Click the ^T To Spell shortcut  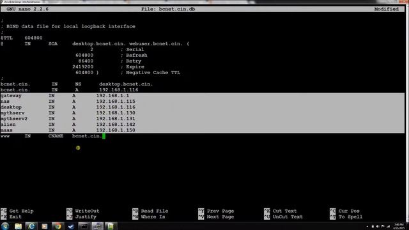[x=346, y=217]
